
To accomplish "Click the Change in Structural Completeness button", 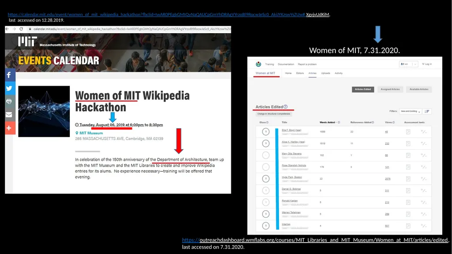I will click(274, 114).
